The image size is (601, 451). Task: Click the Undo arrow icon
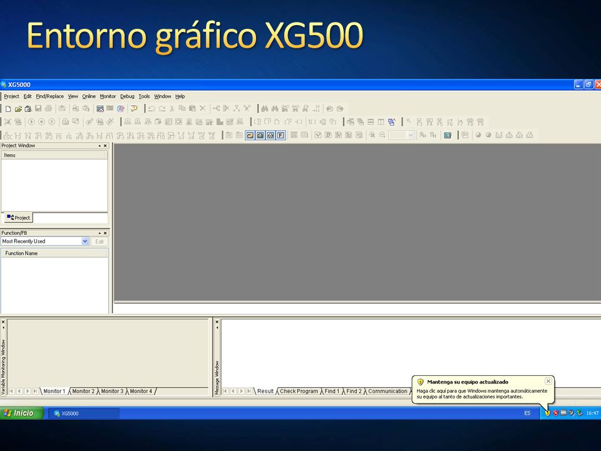click(x=152, y=109)
